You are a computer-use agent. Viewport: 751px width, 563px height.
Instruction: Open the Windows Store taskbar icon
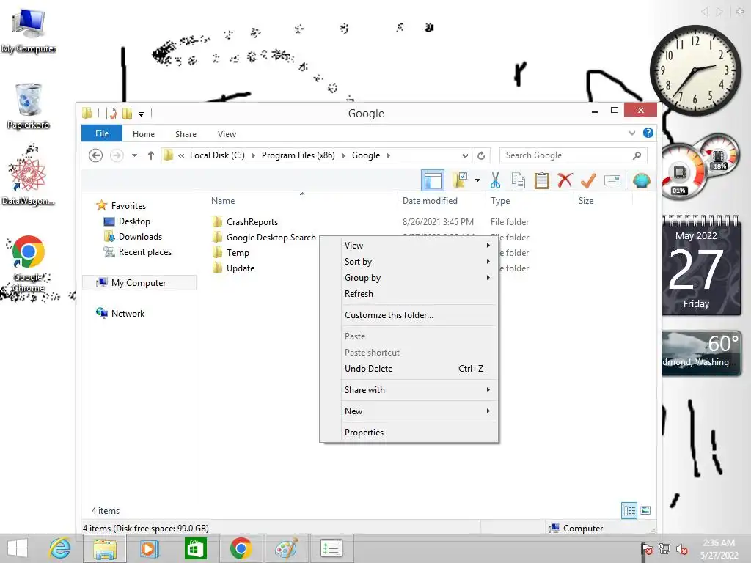pyautogui.click(x=195, y=548)
